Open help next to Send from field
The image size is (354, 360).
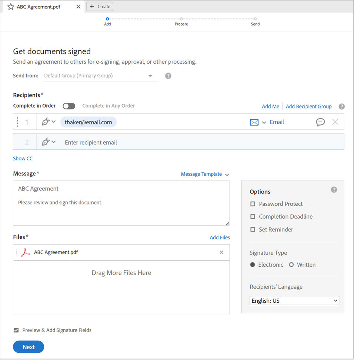[x=168, y=75]
